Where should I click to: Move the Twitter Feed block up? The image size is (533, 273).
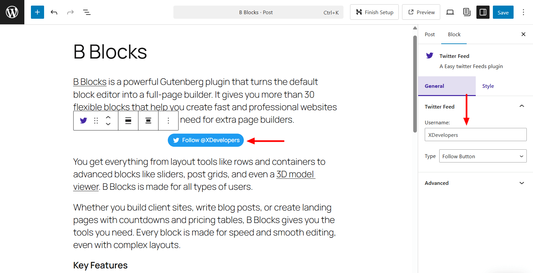pos(108,117)
